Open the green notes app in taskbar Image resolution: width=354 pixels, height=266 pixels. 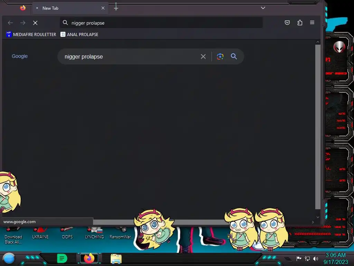coord(62,258)
